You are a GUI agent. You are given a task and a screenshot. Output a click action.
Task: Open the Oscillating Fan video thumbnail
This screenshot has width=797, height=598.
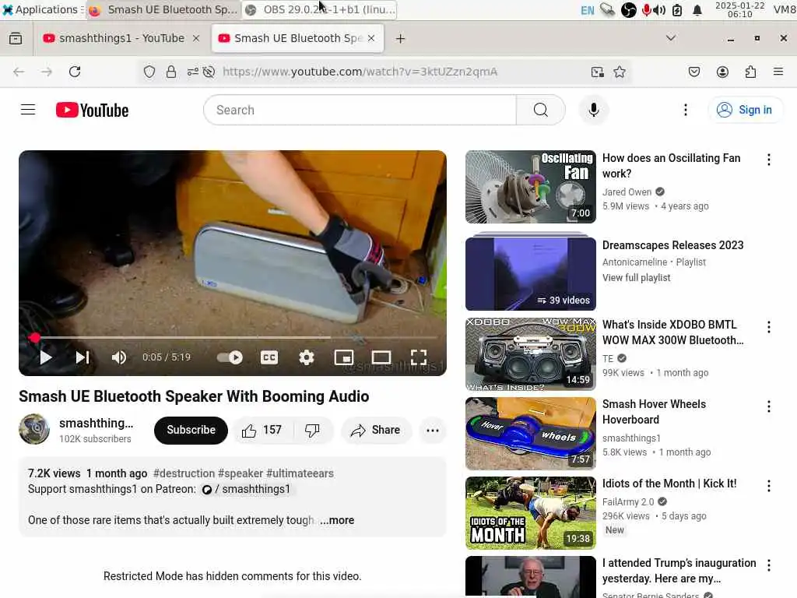pyautogui.click(x=531, y=187)
